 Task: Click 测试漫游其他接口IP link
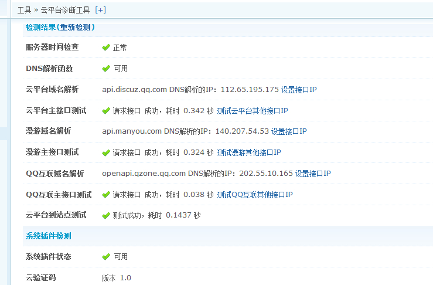(249, 152)
